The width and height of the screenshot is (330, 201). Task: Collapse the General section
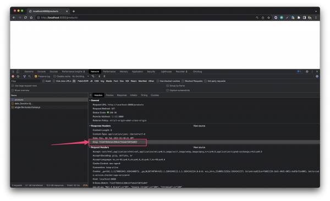[90, 101]
